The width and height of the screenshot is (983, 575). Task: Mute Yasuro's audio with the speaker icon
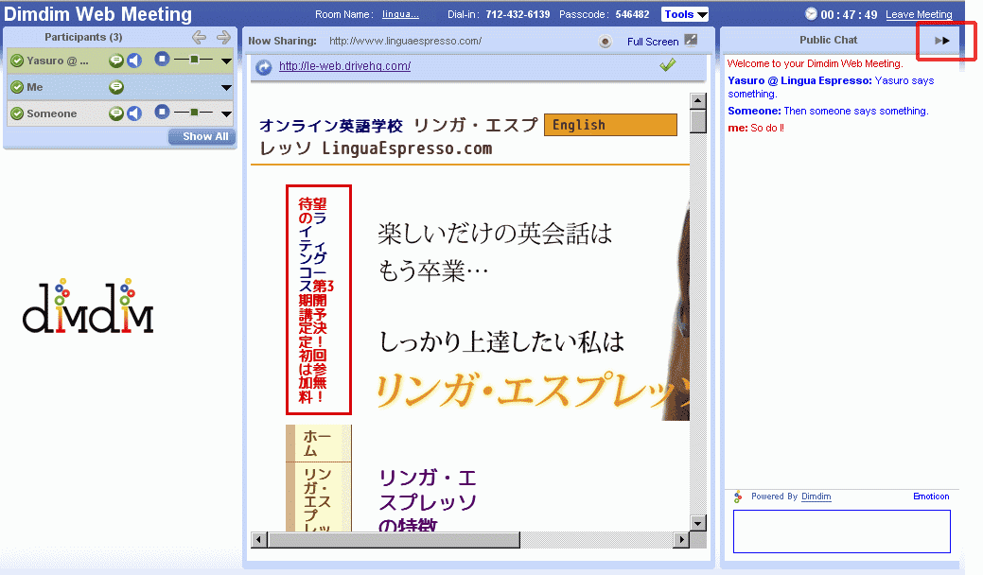pos(134,61)
